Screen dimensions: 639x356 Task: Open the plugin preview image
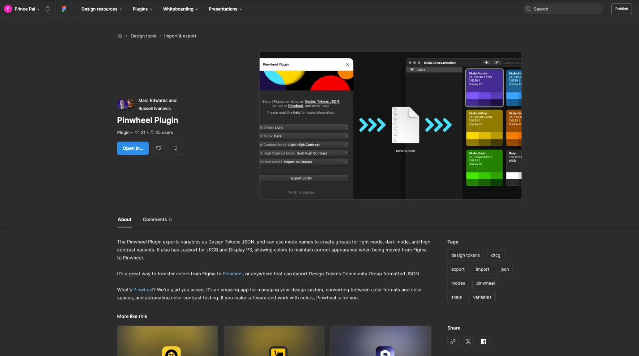click(x=390, y=126)
